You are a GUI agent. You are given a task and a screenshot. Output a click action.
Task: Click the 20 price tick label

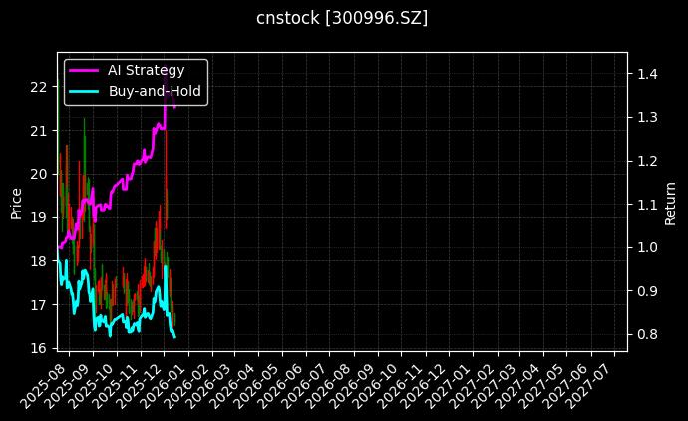point(38,175)
